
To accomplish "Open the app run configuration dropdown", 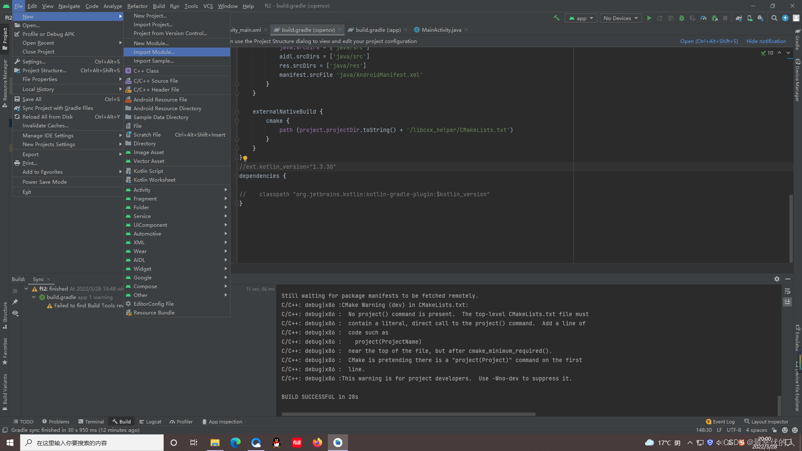I will point(581,18).
